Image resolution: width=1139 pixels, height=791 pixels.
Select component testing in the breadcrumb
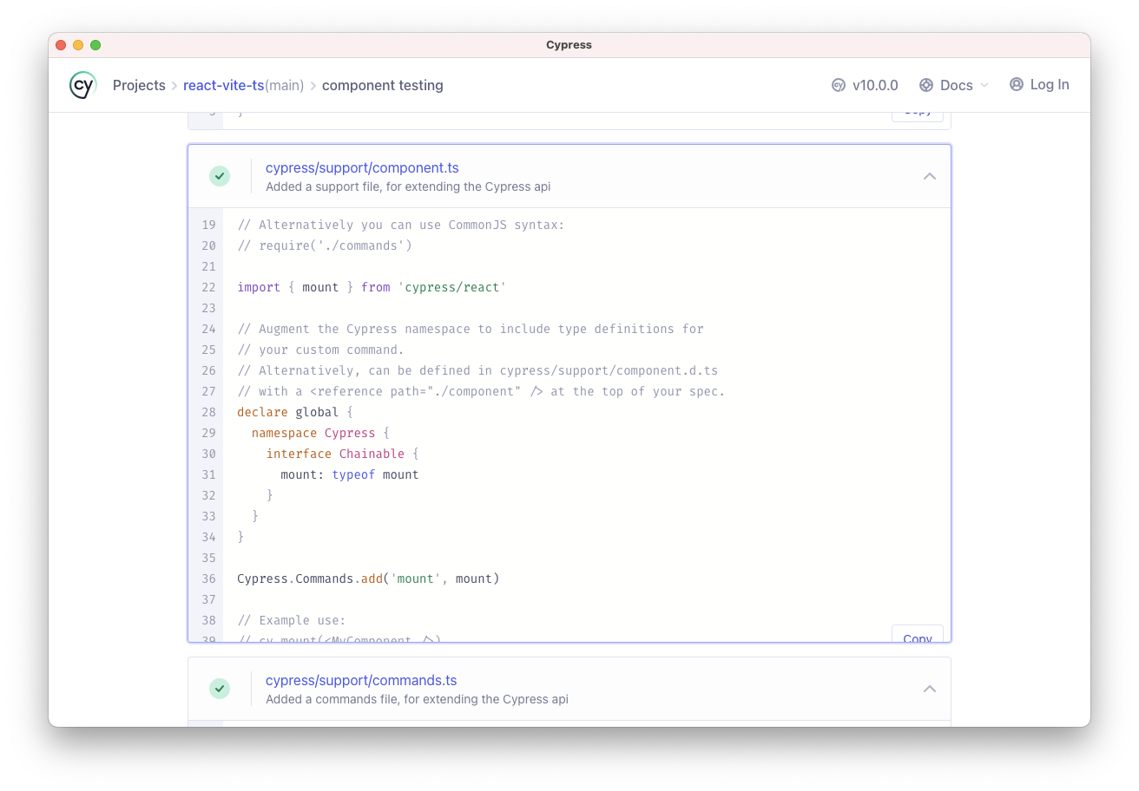click(x=382, y=85)
